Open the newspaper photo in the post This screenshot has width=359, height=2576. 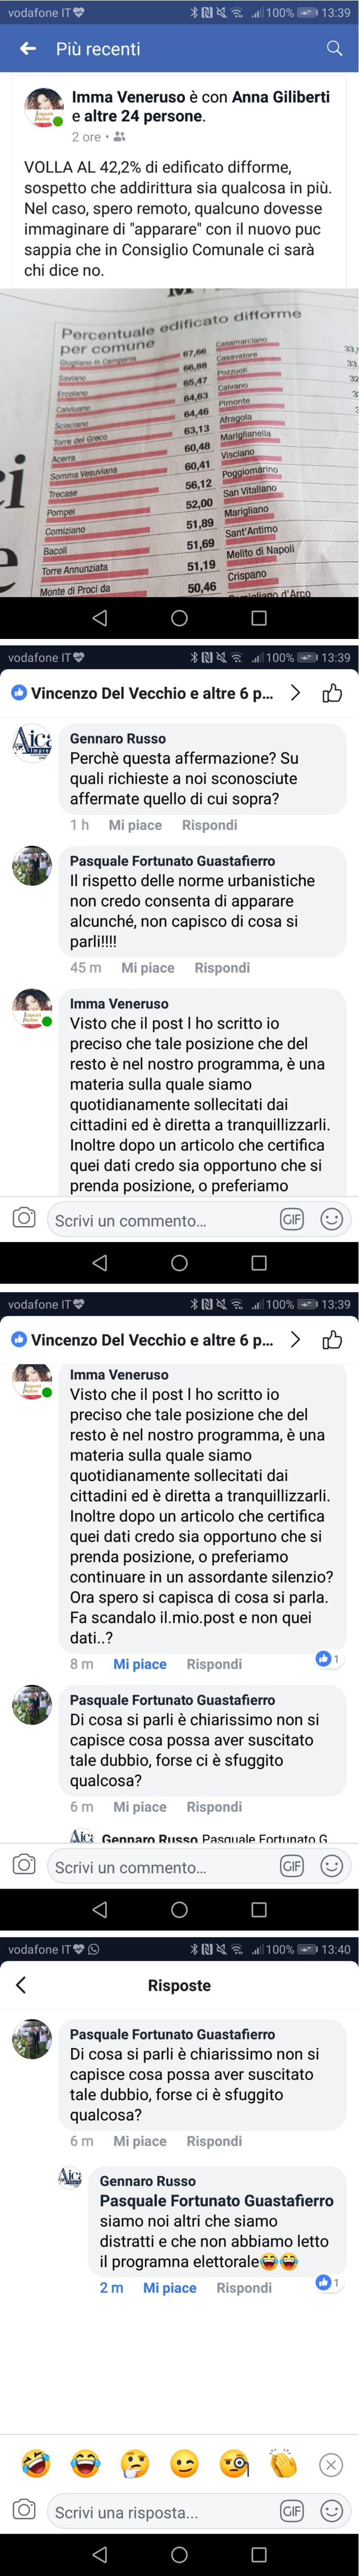[179, 443]
